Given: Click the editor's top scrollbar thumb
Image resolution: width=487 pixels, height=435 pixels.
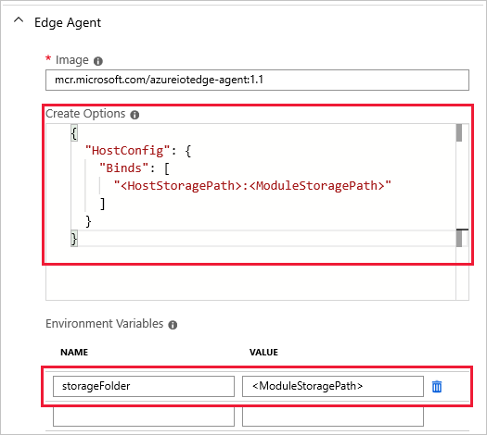Looking at the screenshot, I should click(459, 132).
